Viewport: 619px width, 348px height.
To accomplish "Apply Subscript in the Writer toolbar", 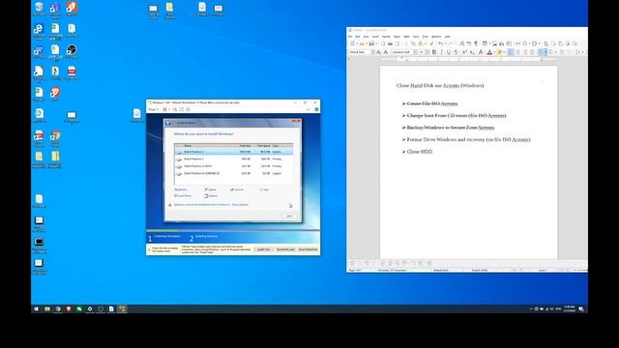I will (x=472, y=52).
